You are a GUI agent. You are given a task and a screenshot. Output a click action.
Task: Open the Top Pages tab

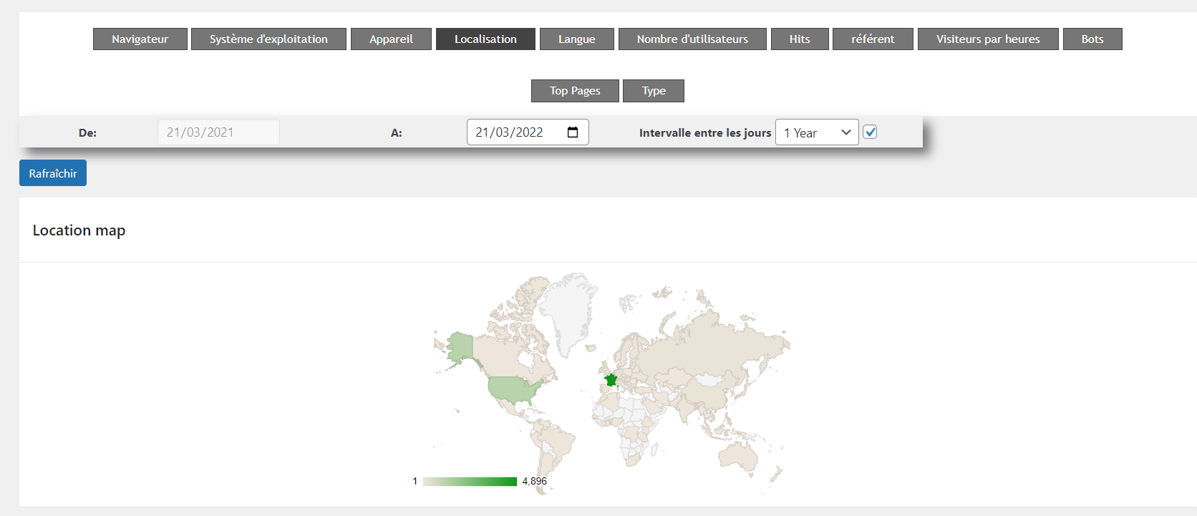[575, 91]
